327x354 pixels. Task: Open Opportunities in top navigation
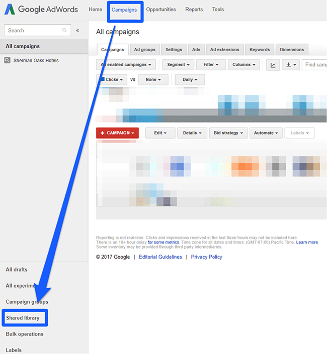point(161,10)
